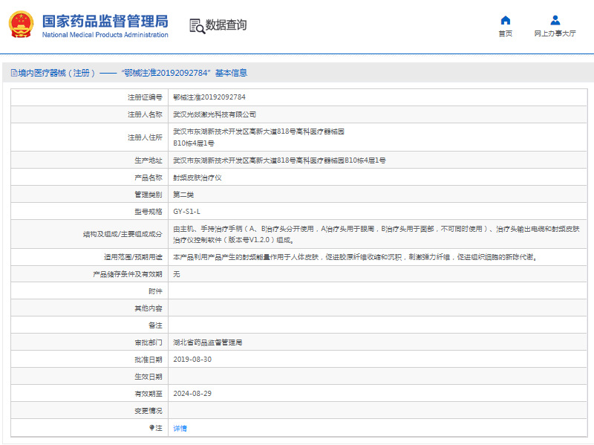Click the 数据查询 heading text
The image size is (594, 445).
[226, 25]
